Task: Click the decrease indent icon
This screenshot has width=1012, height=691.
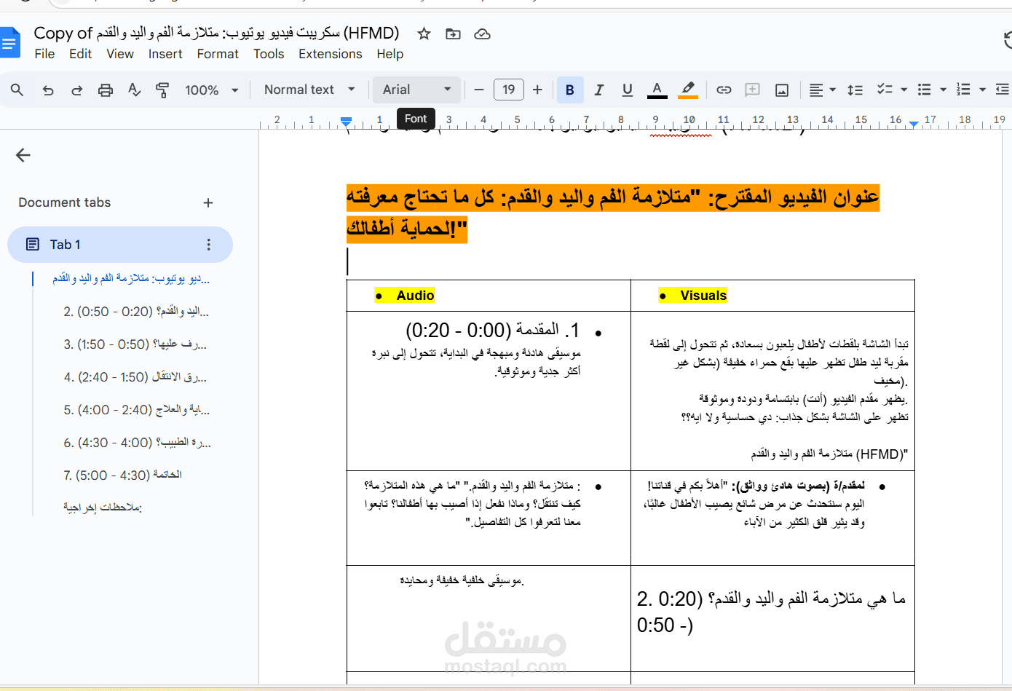Action: (x=1003, y=90)
